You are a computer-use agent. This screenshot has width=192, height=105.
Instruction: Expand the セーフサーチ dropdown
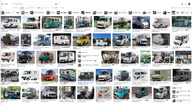186,8
